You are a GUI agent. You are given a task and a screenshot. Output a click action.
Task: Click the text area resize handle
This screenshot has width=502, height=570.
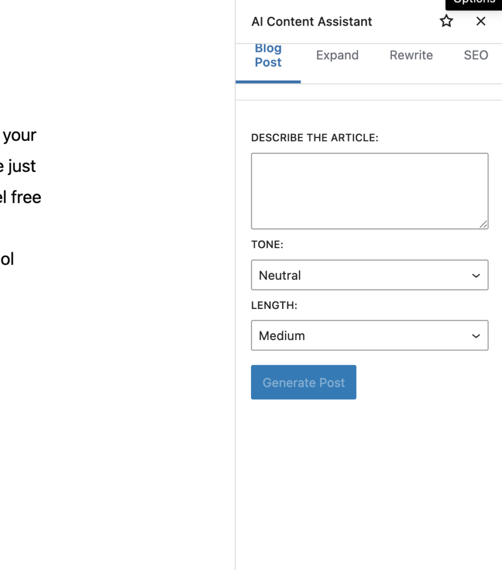(483, 224)
